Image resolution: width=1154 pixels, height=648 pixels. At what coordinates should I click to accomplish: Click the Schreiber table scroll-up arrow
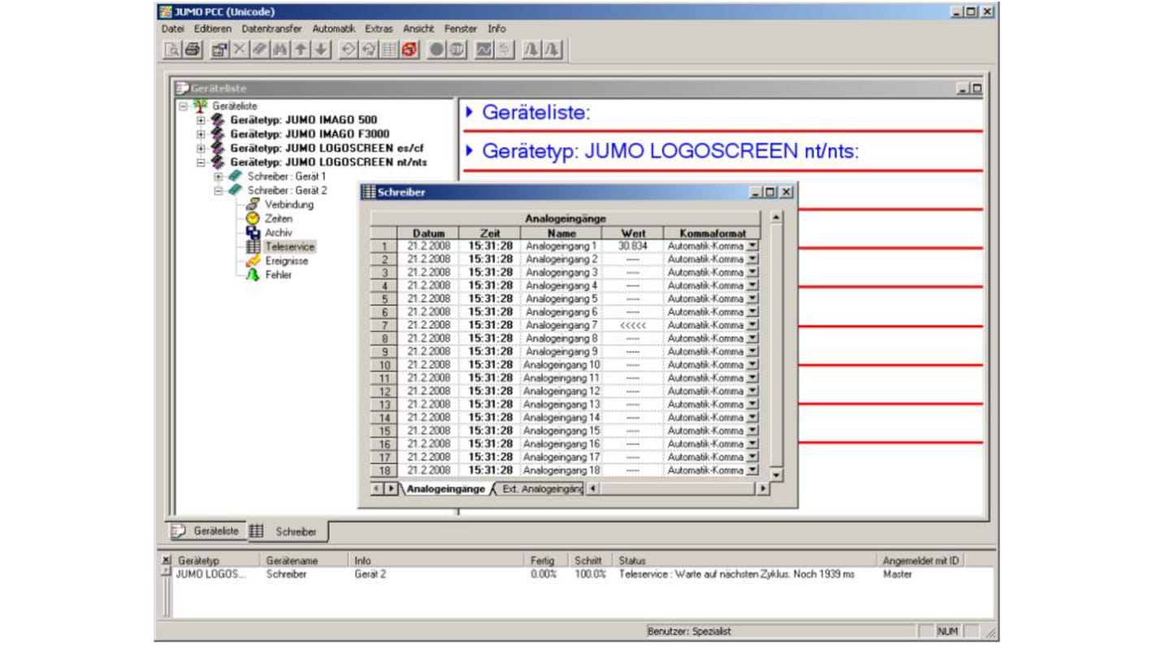click(776, 217)
